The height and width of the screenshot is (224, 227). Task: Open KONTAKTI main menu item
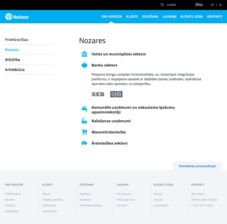click(215, 17)
